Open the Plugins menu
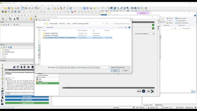This screenshot has width=197, height=111. [26, 6]
